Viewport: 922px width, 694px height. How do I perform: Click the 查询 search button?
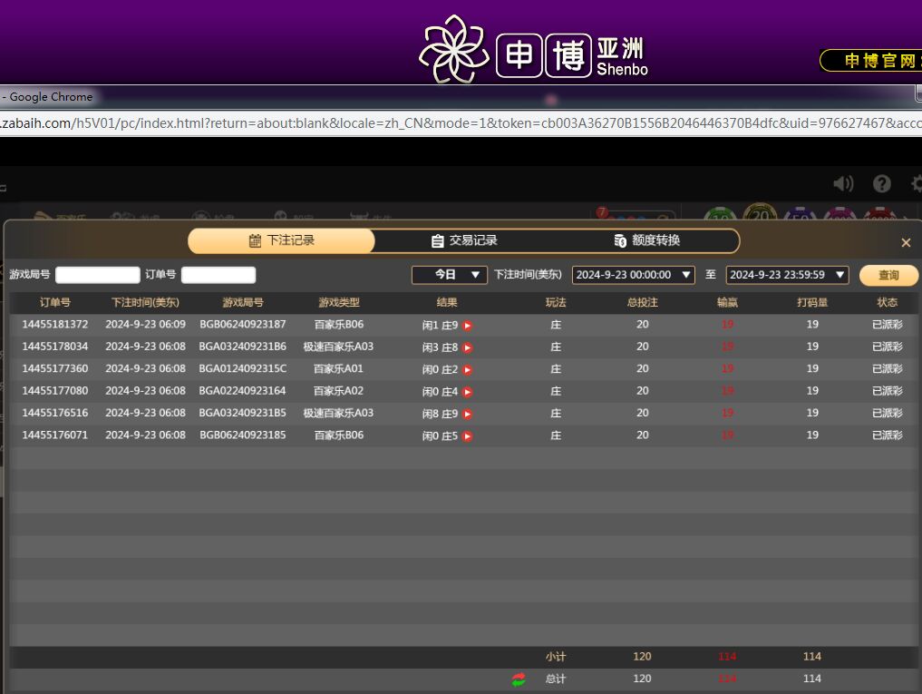click(x=888, y=276)
